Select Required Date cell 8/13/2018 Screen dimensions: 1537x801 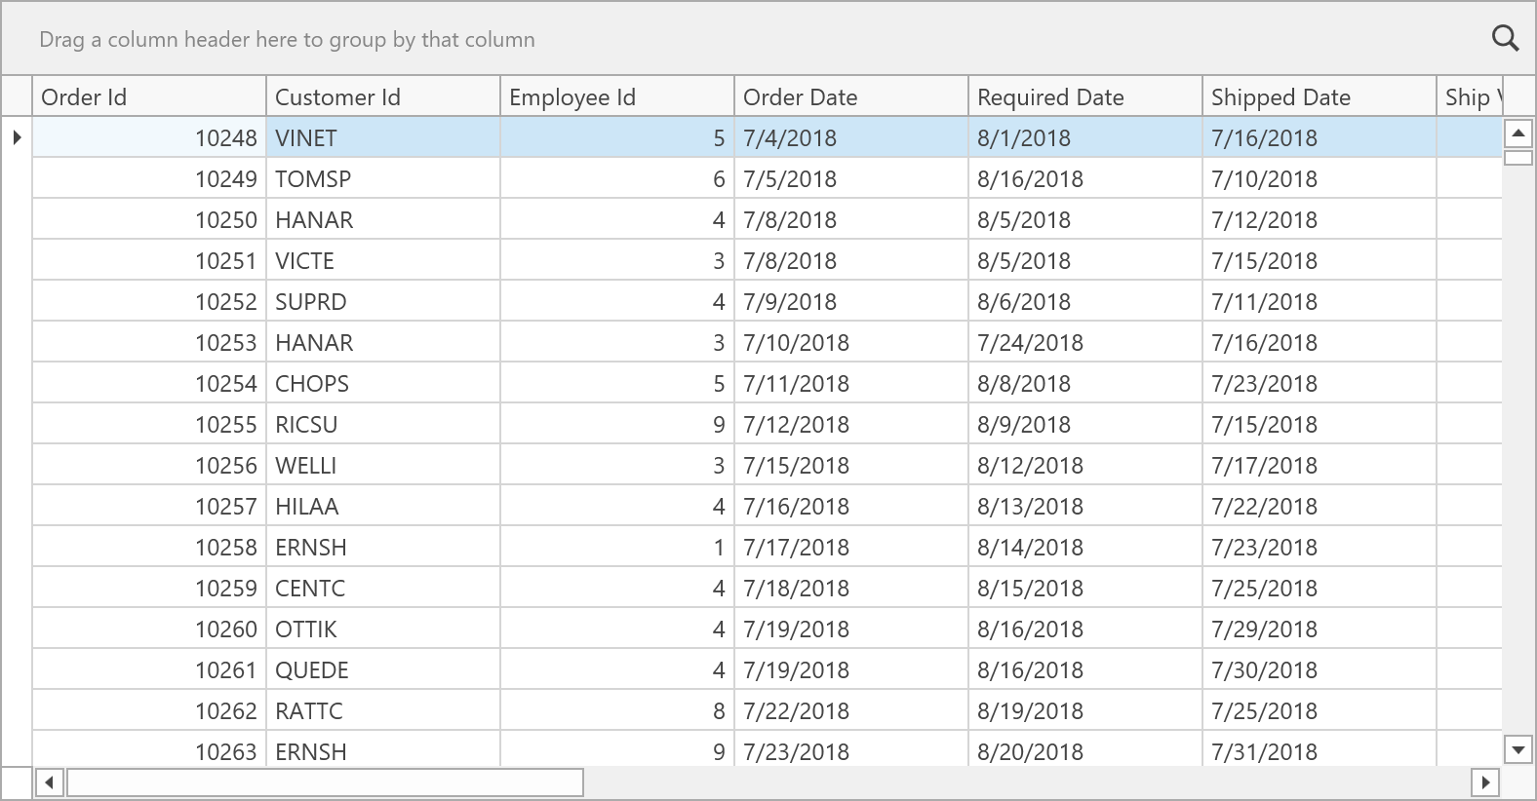(1085, 506)
